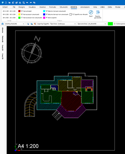Screen dimensions: 125x154
Task: Expand the Tipo linea Continuous dropdown
Action: 67,24
